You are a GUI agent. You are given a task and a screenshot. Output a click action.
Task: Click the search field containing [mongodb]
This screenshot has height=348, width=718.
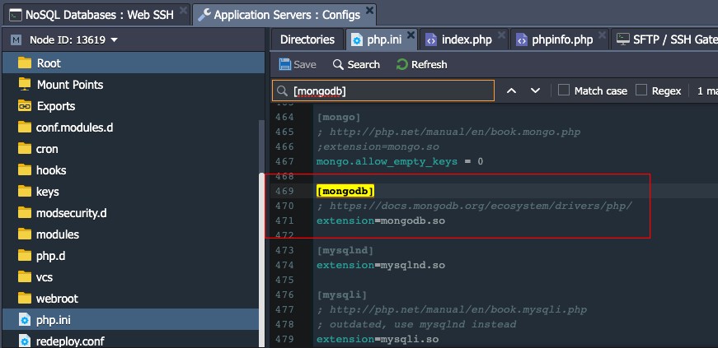pos(383,90)
